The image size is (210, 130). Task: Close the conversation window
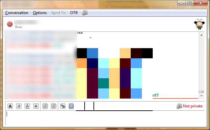coord(200,3)
